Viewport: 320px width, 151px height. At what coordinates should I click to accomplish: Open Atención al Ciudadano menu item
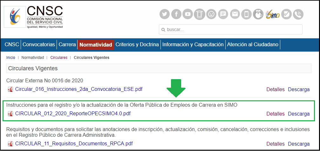tap(253, 45)
